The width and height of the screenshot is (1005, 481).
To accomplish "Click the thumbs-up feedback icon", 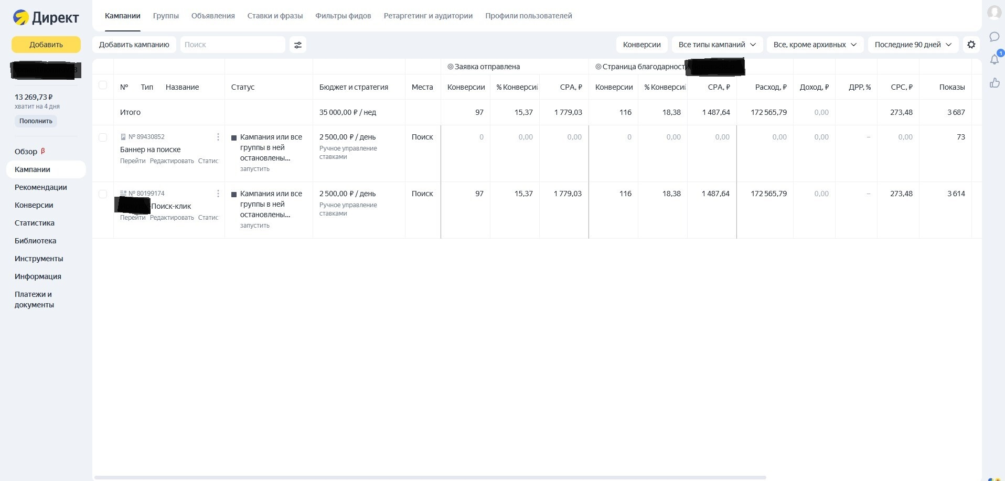I will pyautogui.click(x=994, y=83).
